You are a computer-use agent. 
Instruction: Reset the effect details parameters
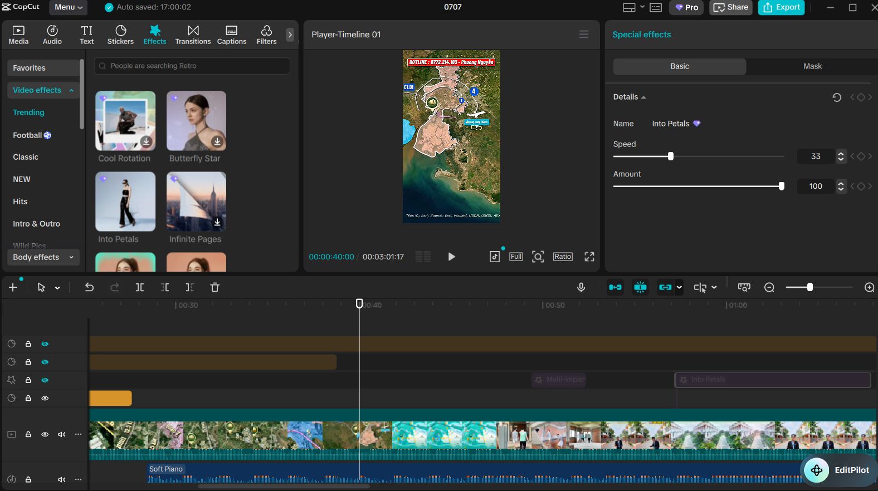click(x=837, y=97)
